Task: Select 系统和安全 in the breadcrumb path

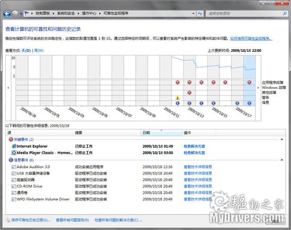Action: pos(66,13)
